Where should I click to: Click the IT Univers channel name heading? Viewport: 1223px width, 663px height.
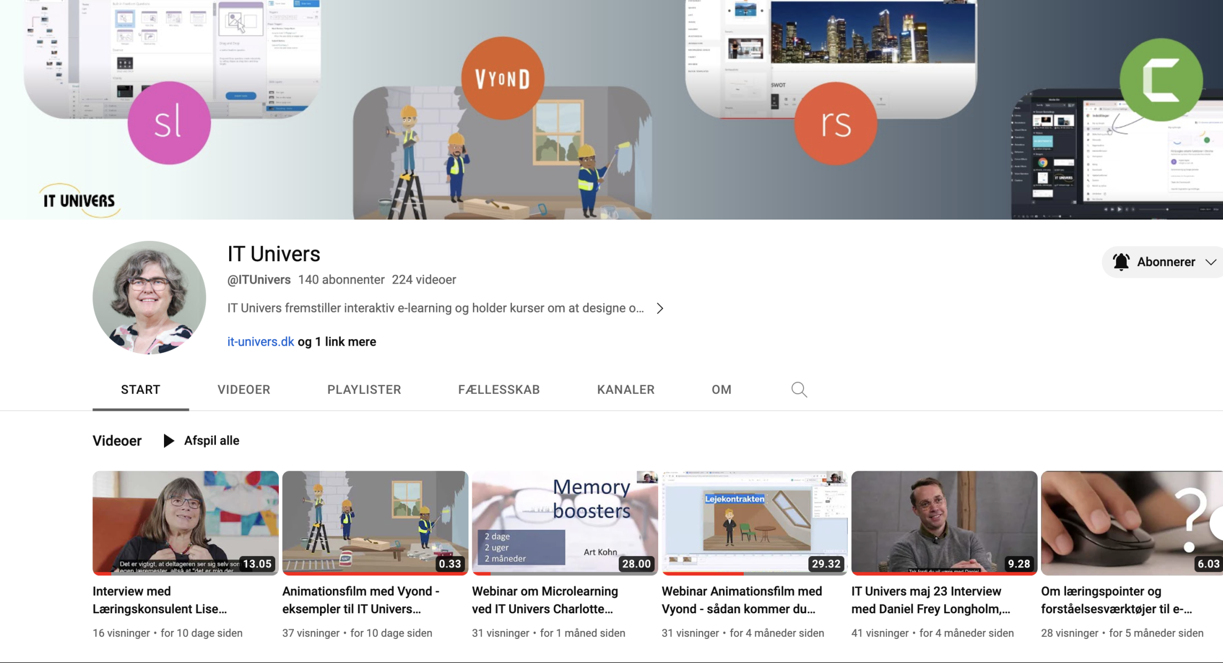274,254
